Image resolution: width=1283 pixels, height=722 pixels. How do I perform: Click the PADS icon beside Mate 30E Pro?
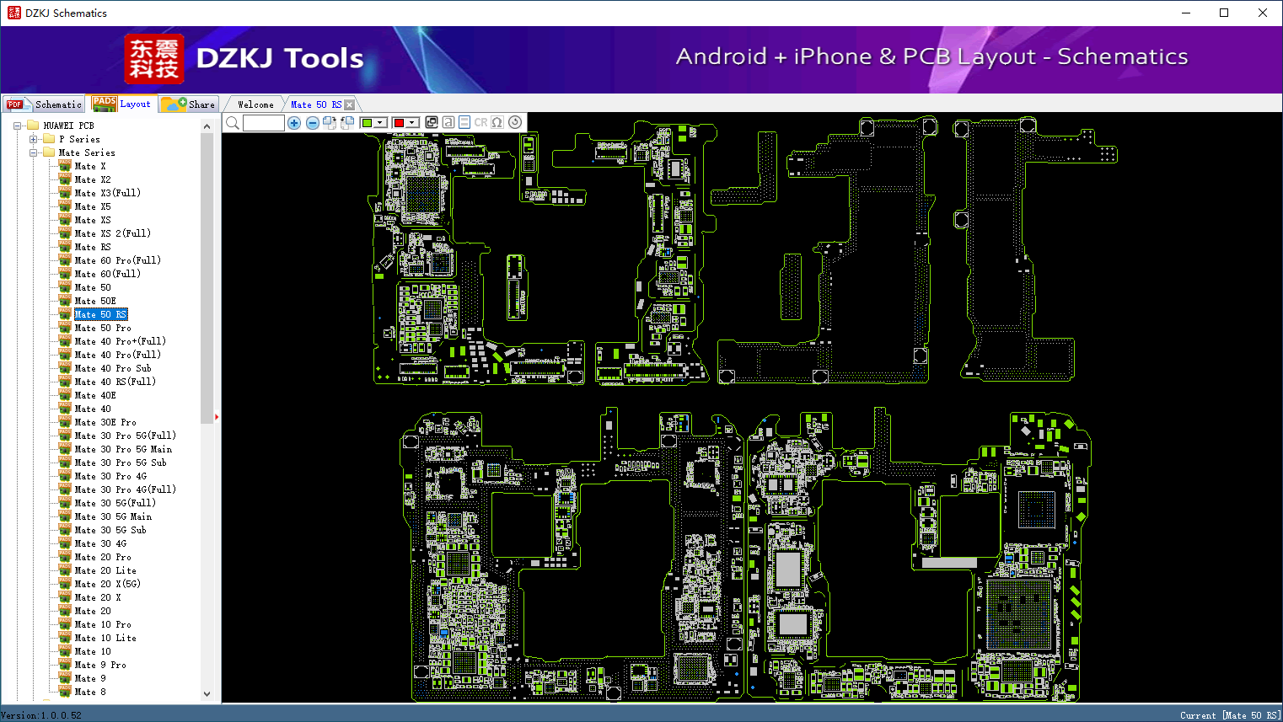click(x=65, y=422)
